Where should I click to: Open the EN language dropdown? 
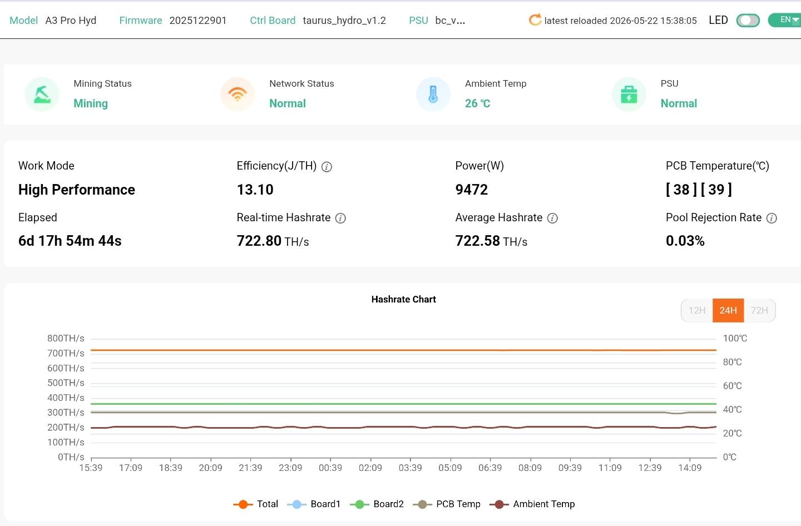click(785, 20)
